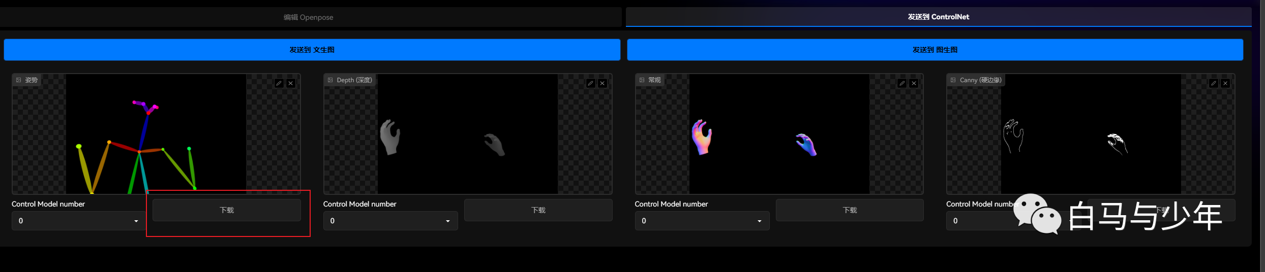Click the 发送到 文生图 button
1265x272 pixels.
(312, 50)
